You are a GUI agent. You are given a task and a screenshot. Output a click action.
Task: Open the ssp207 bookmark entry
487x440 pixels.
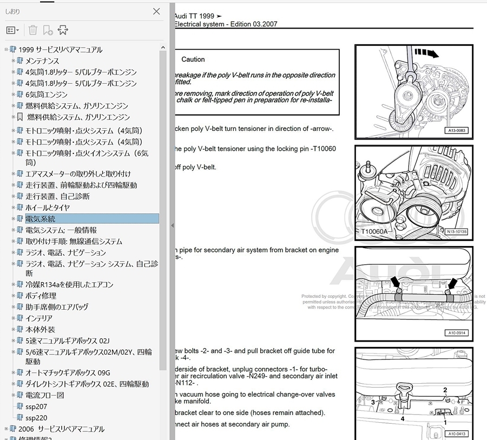click(x=36, y=406)
